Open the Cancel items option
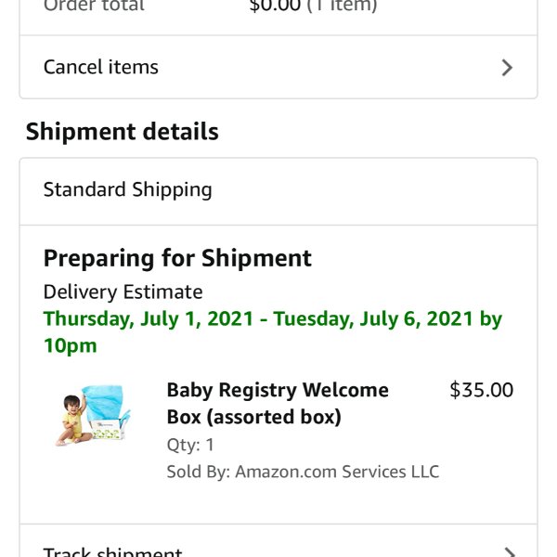 click(278, 67)
